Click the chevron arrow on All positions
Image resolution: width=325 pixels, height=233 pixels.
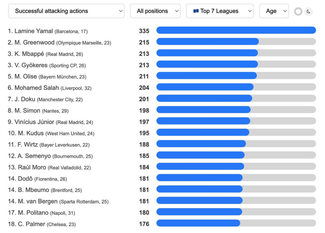[177, 11]
